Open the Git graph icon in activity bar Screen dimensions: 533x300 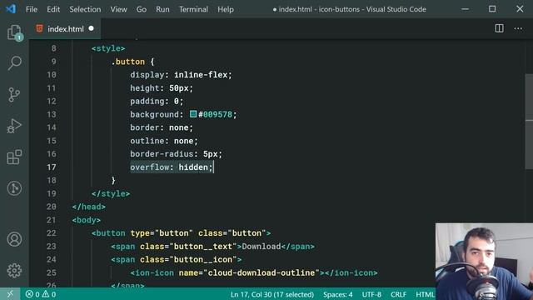(x=14, y=188)
